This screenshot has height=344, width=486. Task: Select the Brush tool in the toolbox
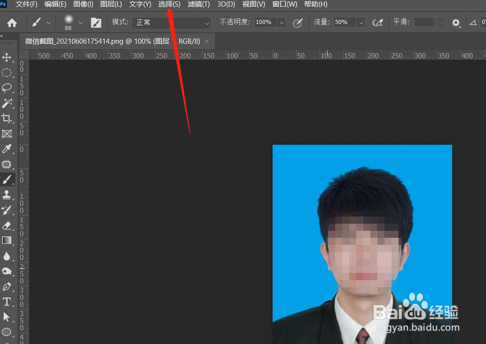[x=7, y=180]
